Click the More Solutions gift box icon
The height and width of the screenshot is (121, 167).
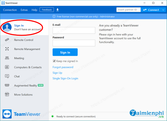(7, 94)
